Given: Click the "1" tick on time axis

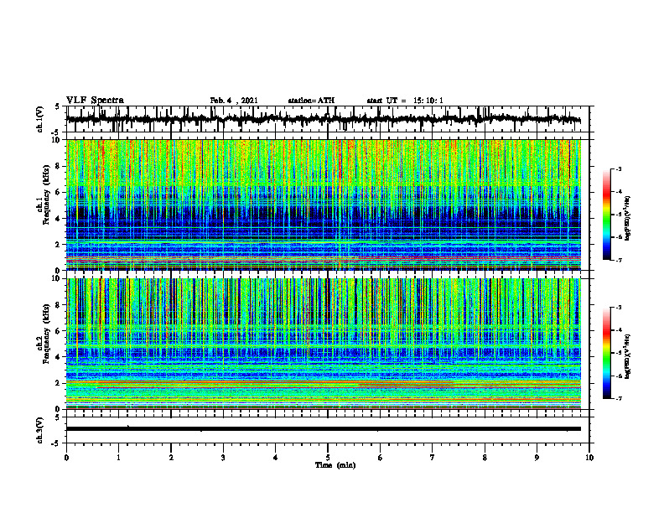Looking at the screenshot, I should (118, 458).
